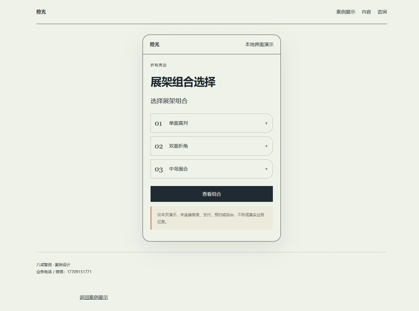Select the 02 双面折角 option
Image resolution: width=419 pixels, height=311 pixels.
(x=212, y=146)
